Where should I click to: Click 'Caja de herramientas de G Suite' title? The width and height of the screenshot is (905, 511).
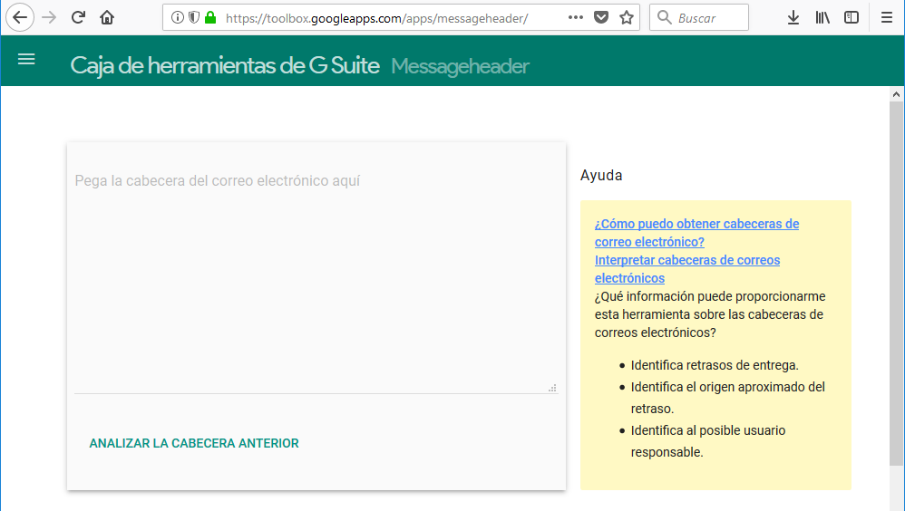pyautogui.click(x=225, y=66)
